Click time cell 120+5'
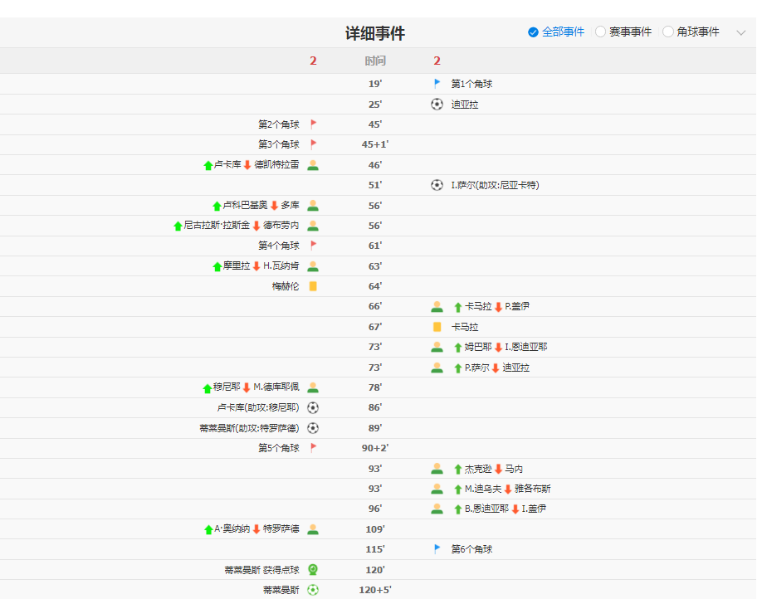Image resolution: width=762 pixels, height=599 pixels. pos(374,590)
